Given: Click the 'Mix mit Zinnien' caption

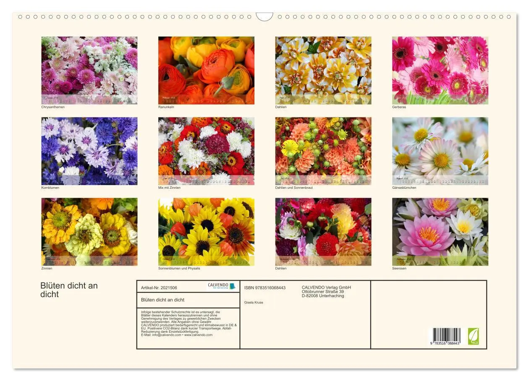Looking at the screenshot, I should click(x=170, y=188).
